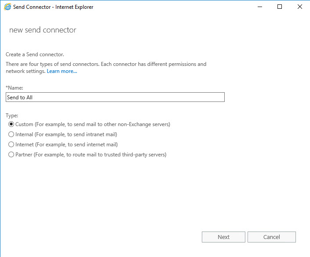
Task: Choose the Partner connector type
Action: [11, 155]
